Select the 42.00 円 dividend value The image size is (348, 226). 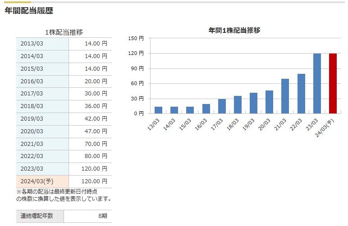point(96,119)
